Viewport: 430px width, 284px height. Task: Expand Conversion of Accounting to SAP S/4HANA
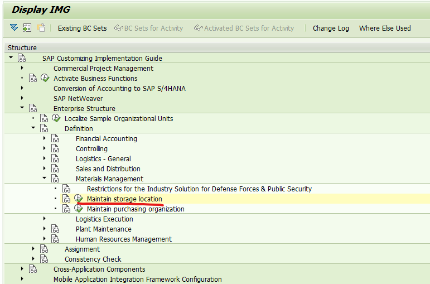coord(22,88)
